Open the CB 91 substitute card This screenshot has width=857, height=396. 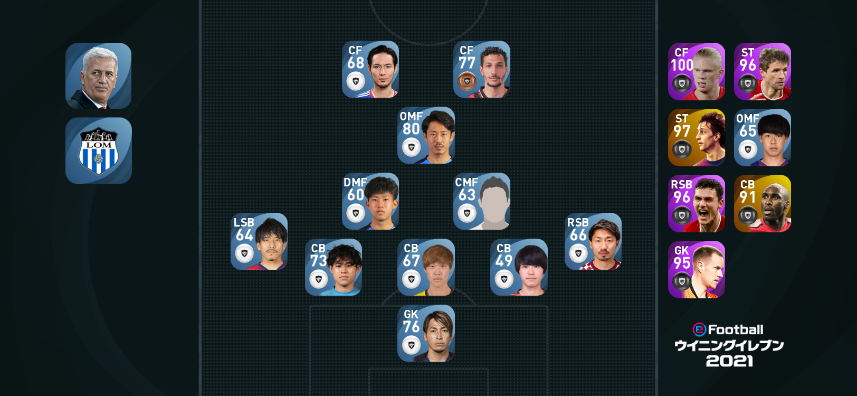(x=763, y=203)
